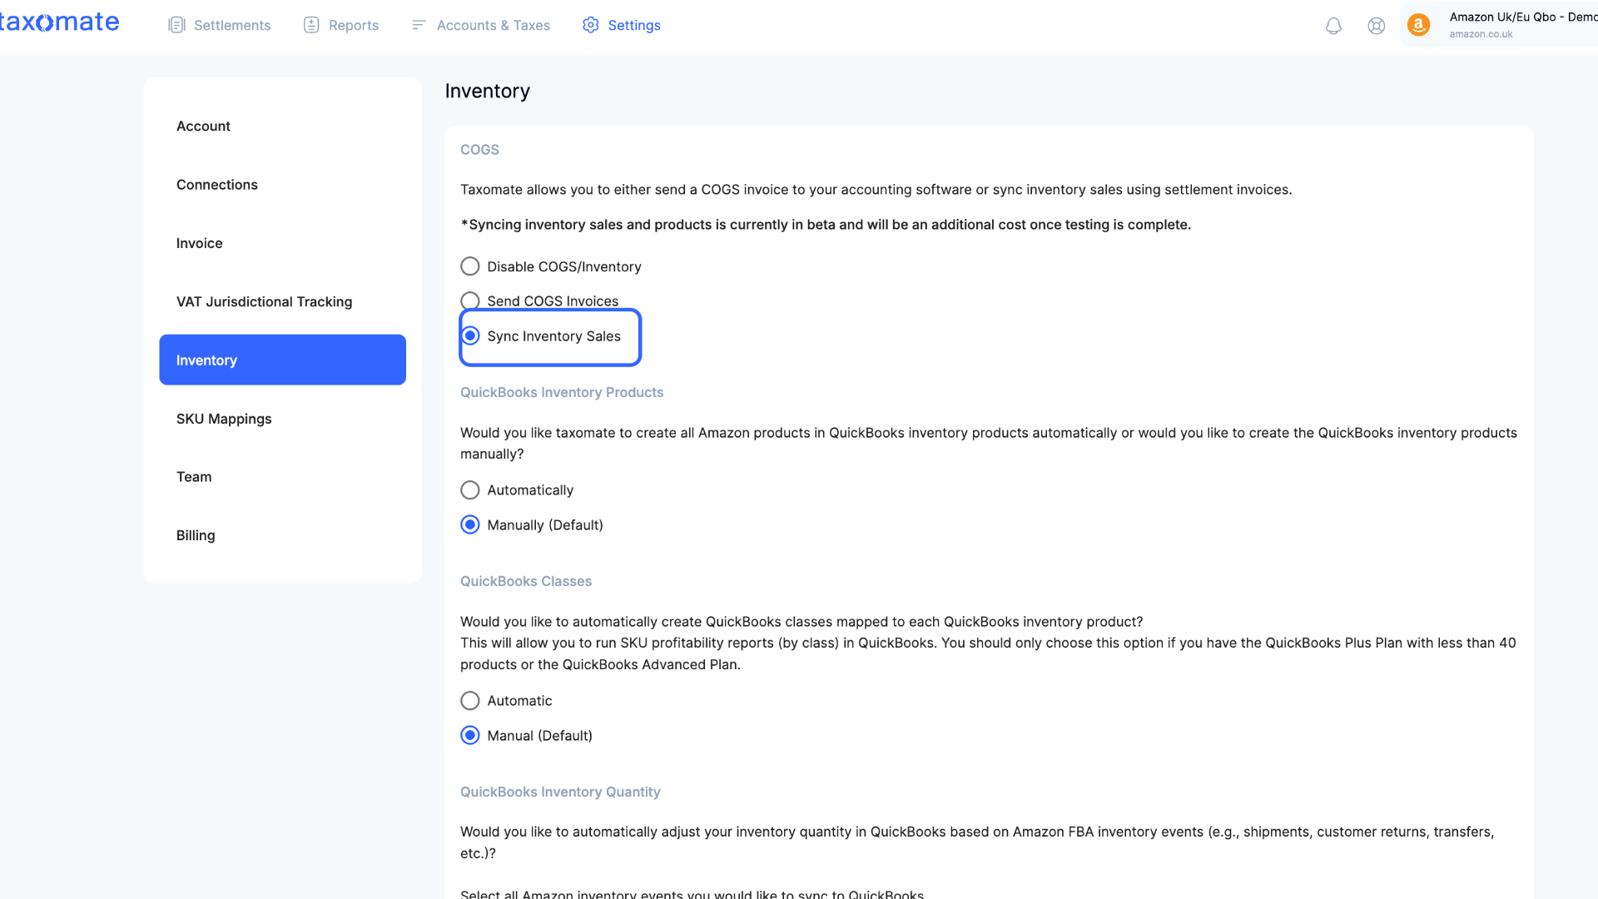Select Disable COGS/Inventory radio button
The width and height of the screenshot is (1598, 899).
[x=470, y=266]
